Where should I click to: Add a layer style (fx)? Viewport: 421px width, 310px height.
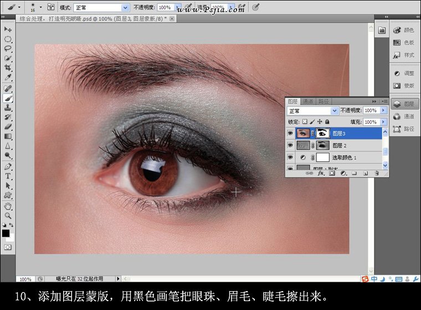coord(321,174)
